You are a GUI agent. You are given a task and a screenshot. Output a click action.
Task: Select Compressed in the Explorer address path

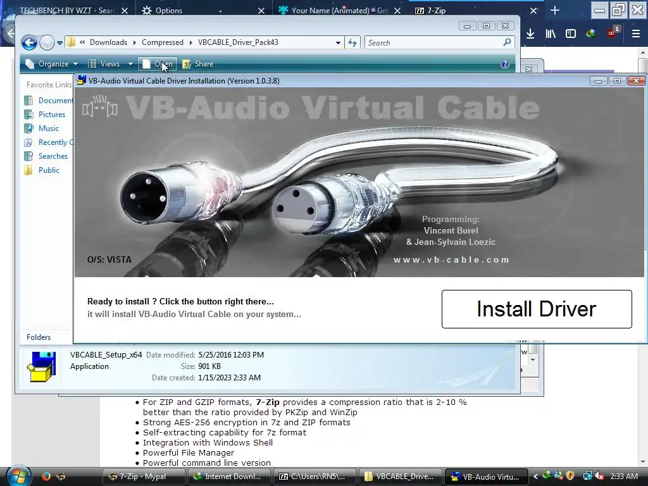(163, 42)
